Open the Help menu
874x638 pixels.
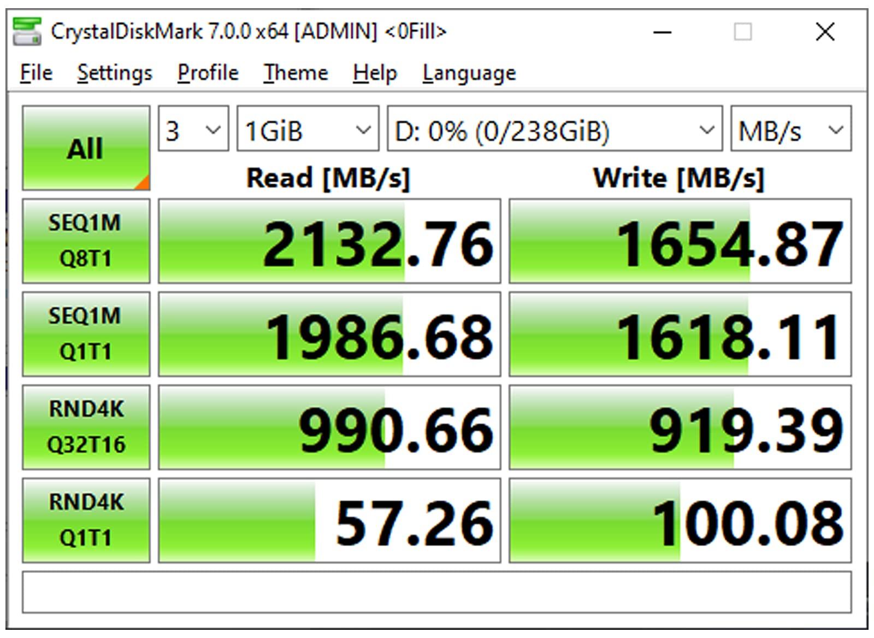click(375, 73)
